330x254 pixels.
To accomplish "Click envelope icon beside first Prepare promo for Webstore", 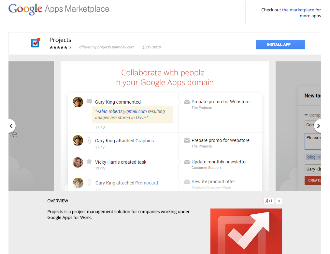I will [x=187, y=102].
